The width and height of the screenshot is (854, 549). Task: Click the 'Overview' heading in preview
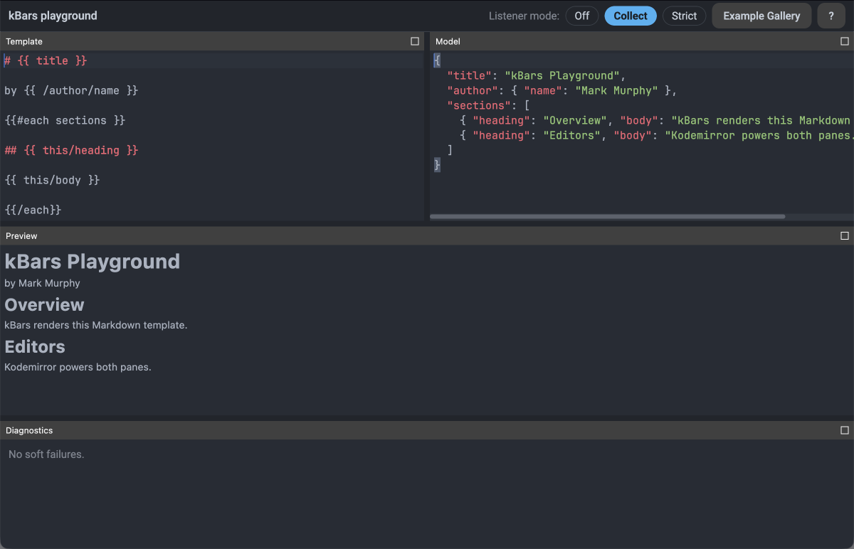tap(44, 304)
